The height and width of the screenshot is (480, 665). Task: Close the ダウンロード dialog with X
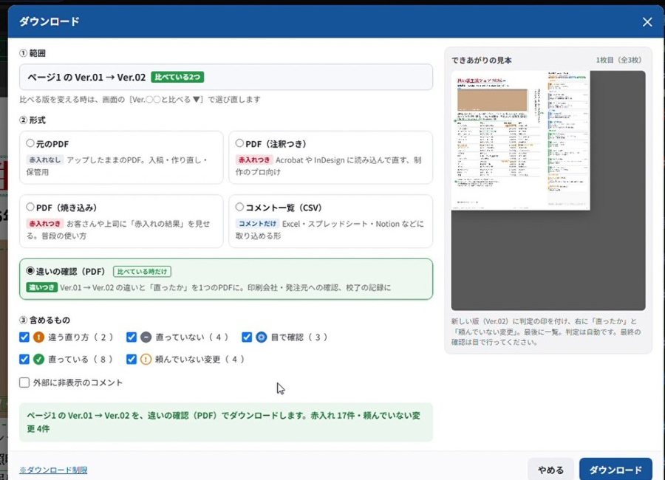[x=647, y=22]
